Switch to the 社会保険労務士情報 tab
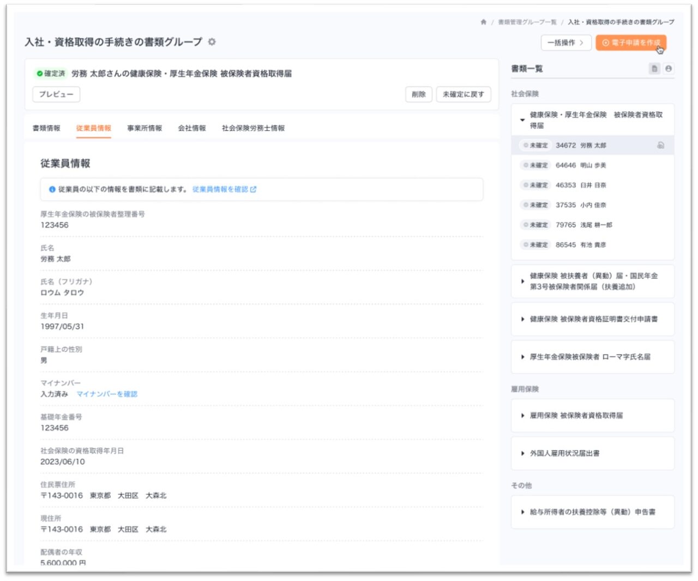This screenshot has height=581, width=698. [253, 128]
